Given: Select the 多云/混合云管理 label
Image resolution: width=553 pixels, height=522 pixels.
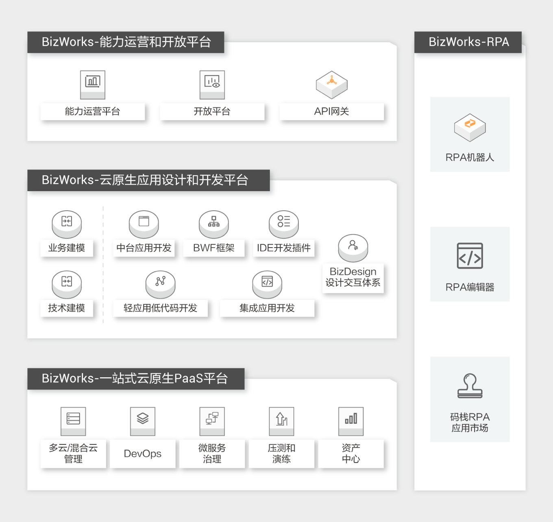Looking at the screenshot, I should [x=73, y=454].
